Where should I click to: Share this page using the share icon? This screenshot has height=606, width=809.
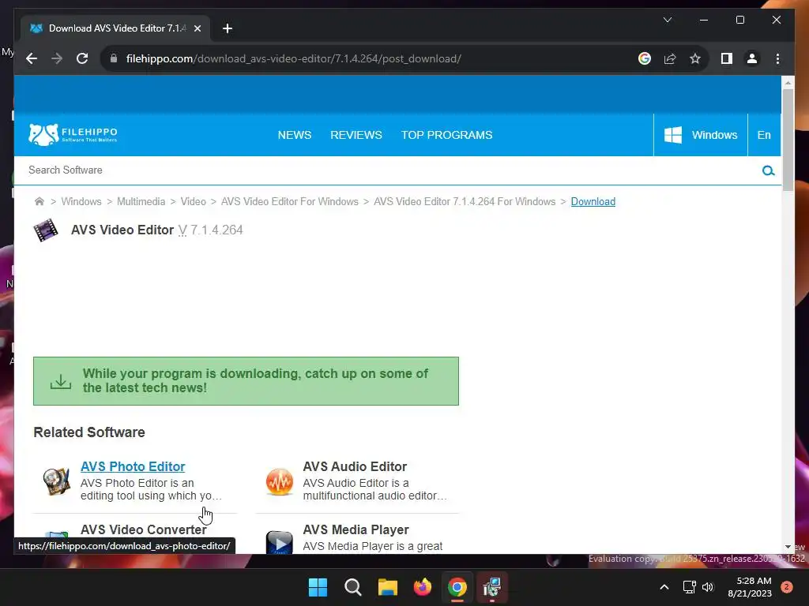click(670, 58)
